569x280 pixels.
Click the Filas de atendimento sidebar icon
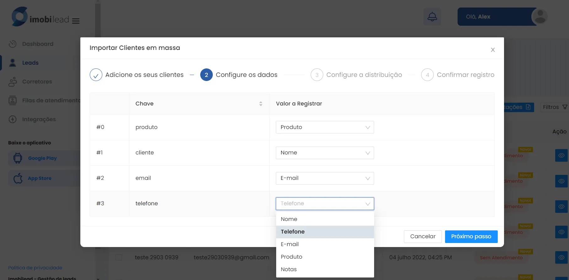click(x=13, y=100)
